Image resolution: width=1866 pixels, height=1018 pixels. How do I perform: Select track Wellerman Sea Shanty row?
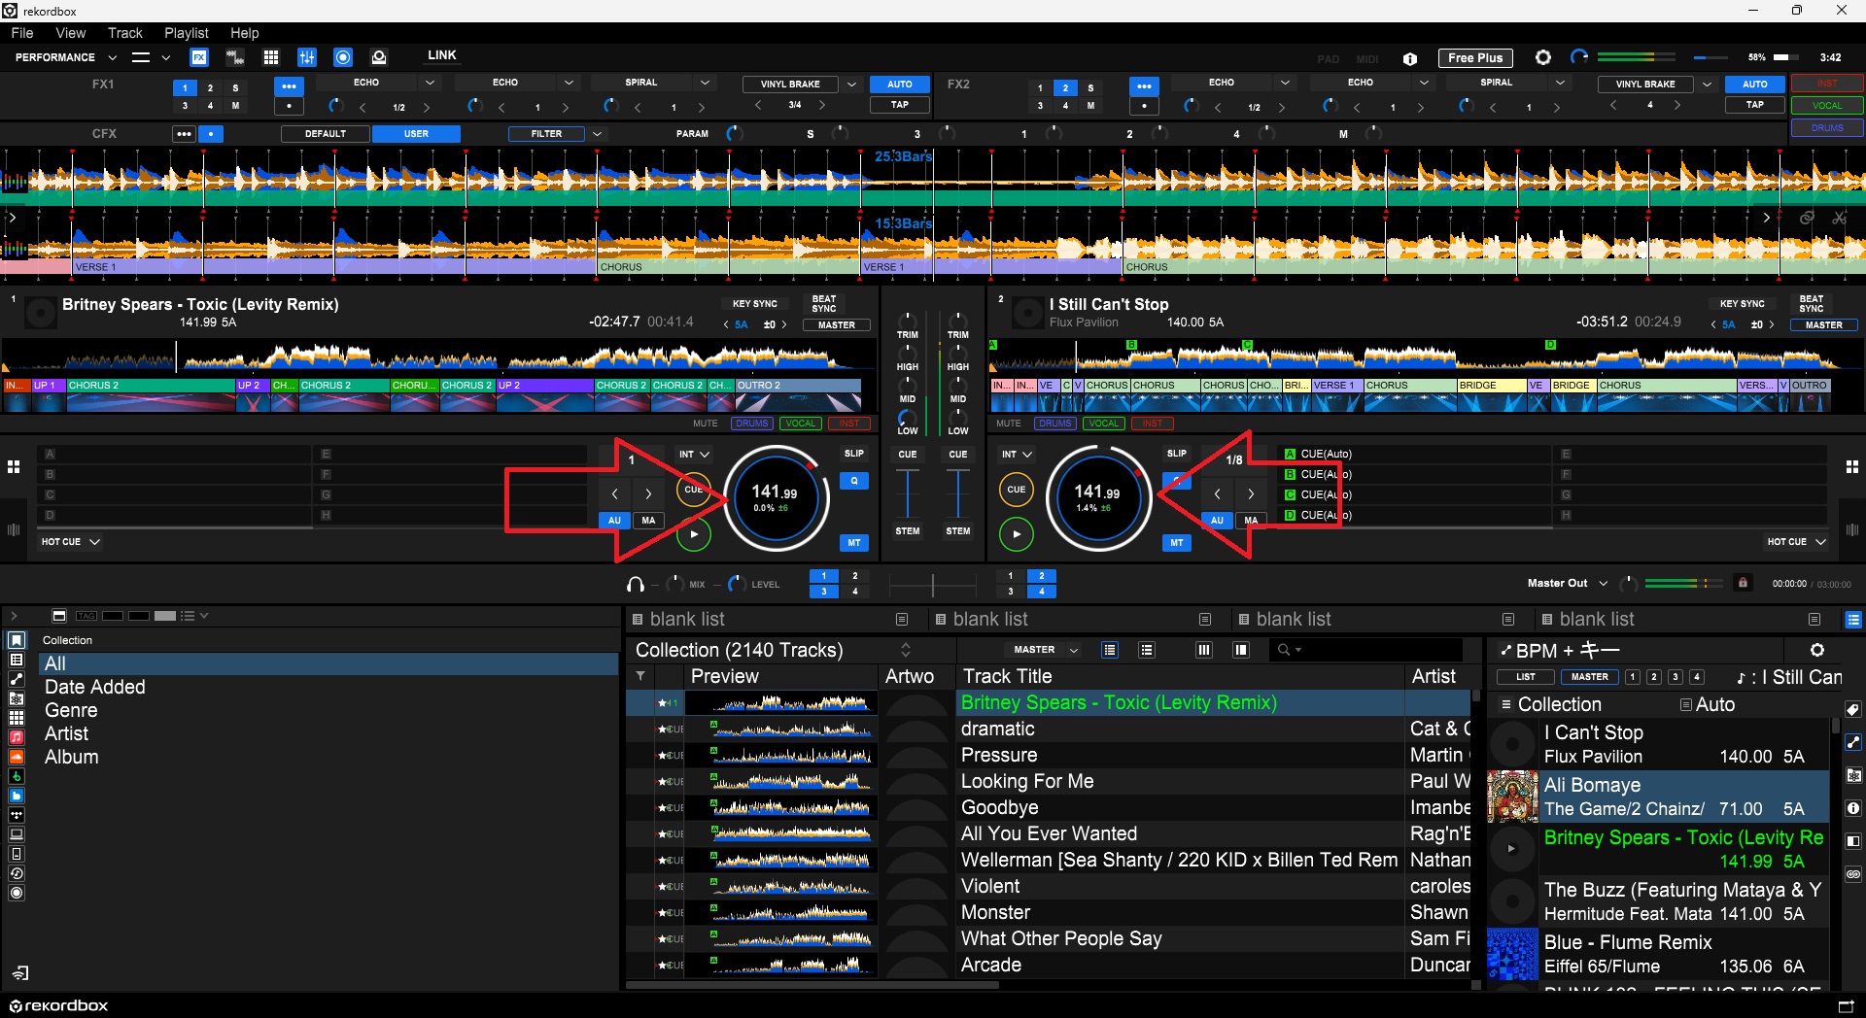(1048, 860)
